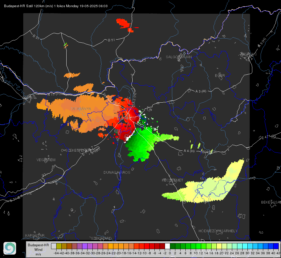Viewport: 281px width, 258px height.
Task: Click the VESZPREM city label
Action: (46, 160)
